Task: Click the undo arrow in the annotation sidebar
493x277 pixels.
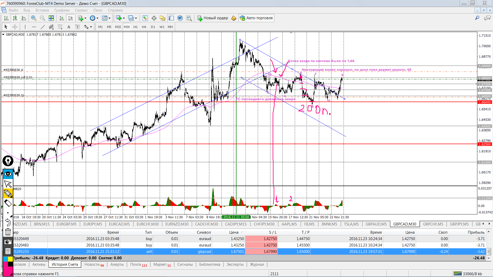Action: click(8, 222)
